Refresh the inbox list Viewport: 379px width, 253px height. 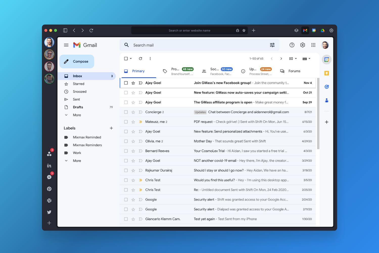tap(140, 58)
